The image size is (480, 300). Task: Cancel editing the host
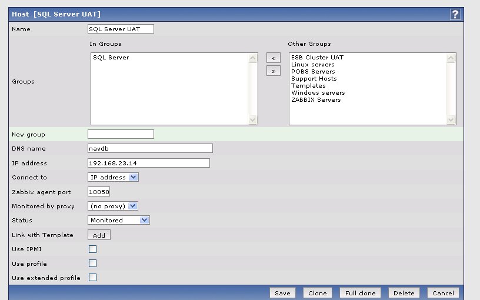click(443, 293)
